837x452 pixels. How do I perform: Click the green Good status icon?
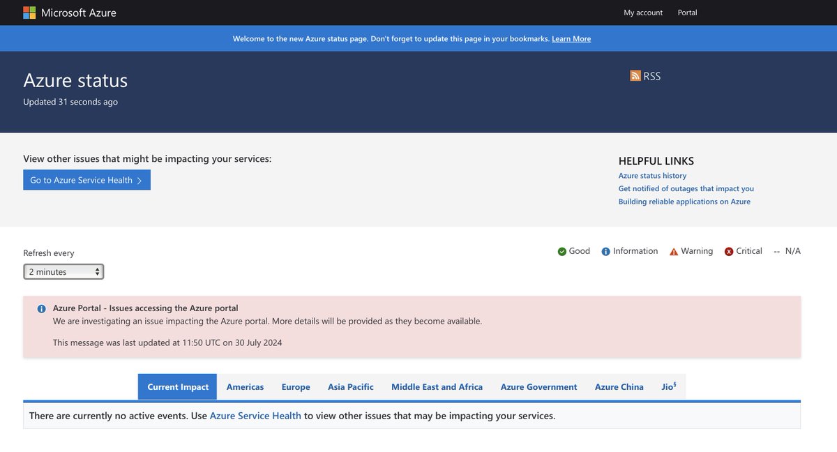[562, 252]
